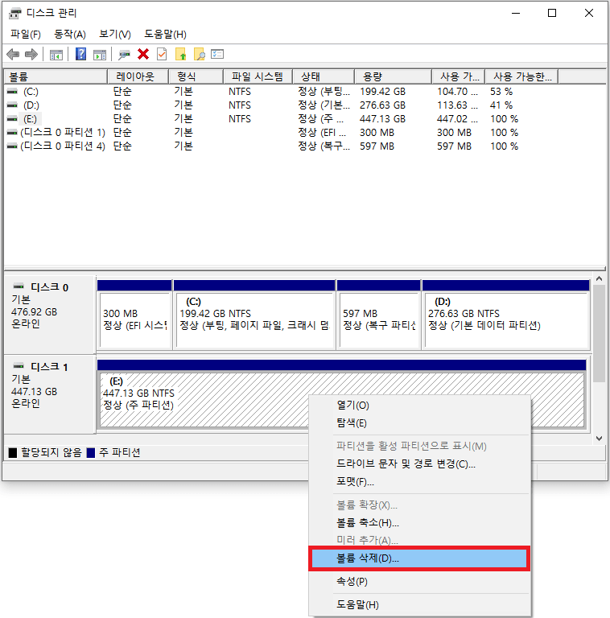Select the (E:) volume name in the list
The image size is (610, 618).
coord(30,118)
